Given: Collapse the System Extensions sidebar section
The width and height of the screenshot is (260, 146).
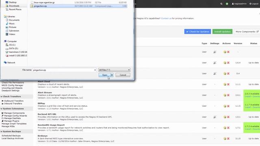Looking at the screenshot, I should pyautogui.click(x=13, y=109).
